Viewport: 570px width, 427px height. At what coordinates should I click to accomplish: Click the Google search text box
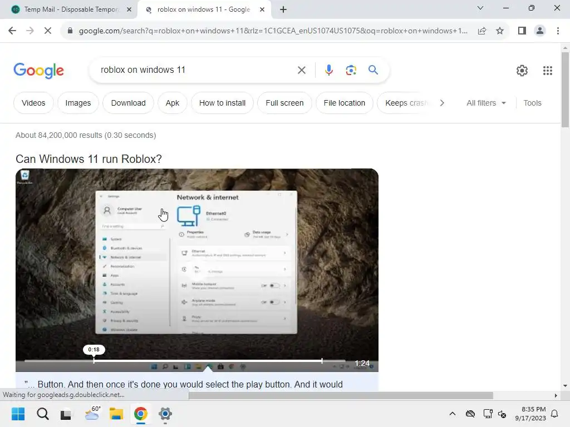pyautogui.click(x=196, y=70)
